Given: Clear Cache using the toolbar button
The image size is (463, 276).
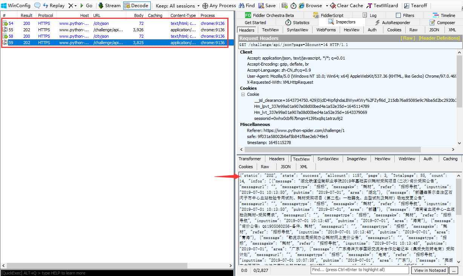Looking at the screenshot, I should (x=346, y=6).
